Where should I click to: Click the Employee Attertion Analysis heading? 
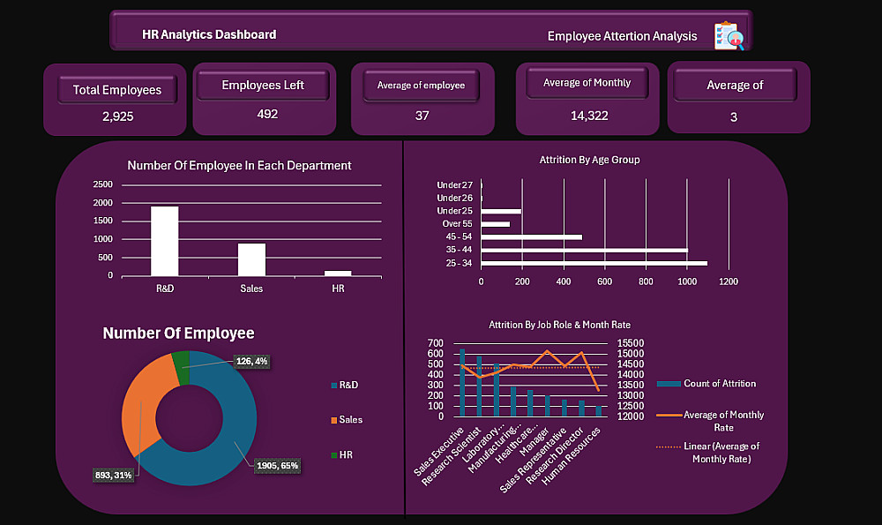(622, 36)
